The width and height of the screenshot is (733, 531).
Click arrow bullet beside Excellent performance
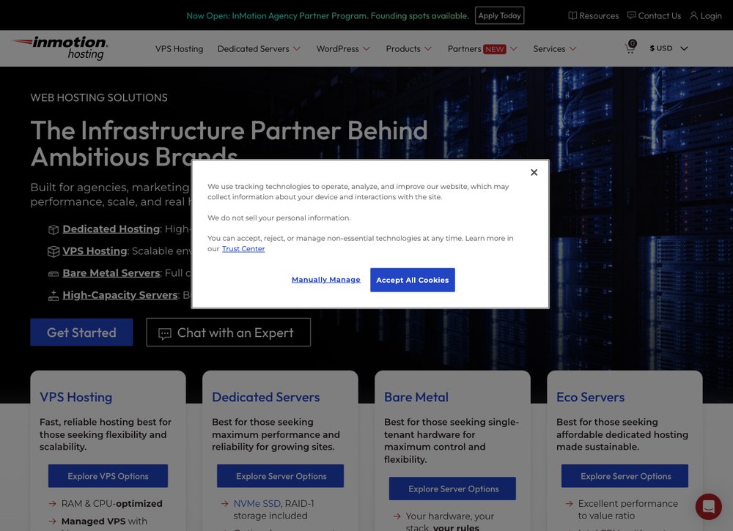[570, 503]
